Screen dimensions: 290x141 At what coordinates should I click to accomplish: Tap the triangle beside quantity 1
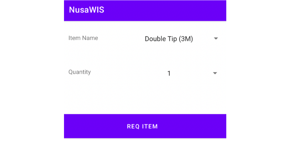click(x=215, y=73)
